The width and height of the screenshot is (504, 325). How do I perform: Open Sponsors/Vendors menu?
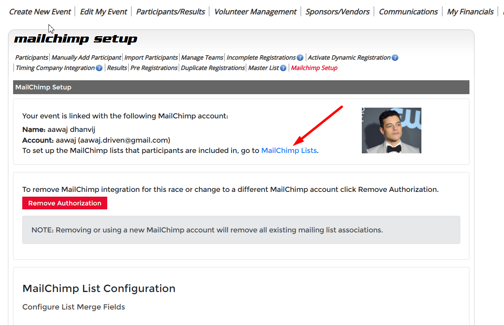[x=338, y=12]
